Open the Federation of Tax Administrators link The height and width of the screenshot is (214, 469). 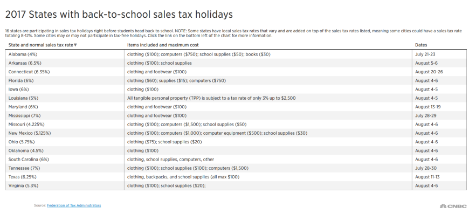click(74, 205)
